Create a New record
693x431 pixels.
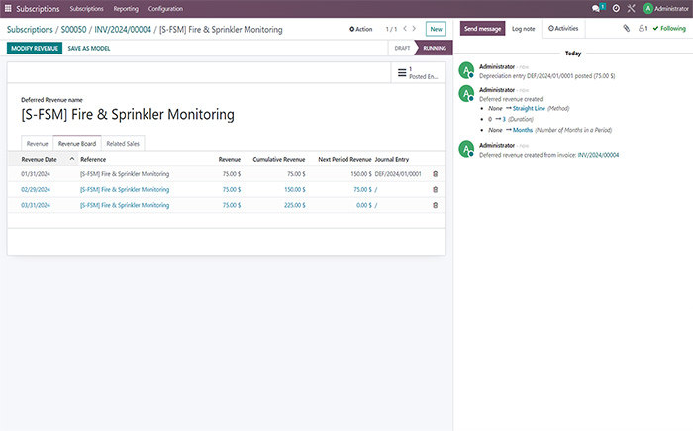coord(436,29)
